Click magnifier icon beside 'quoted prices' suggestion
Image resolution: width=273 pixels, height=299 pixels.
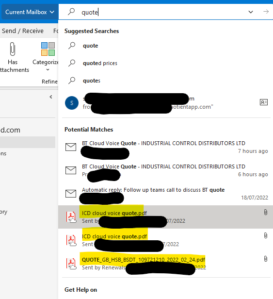(x=72, y=63)
